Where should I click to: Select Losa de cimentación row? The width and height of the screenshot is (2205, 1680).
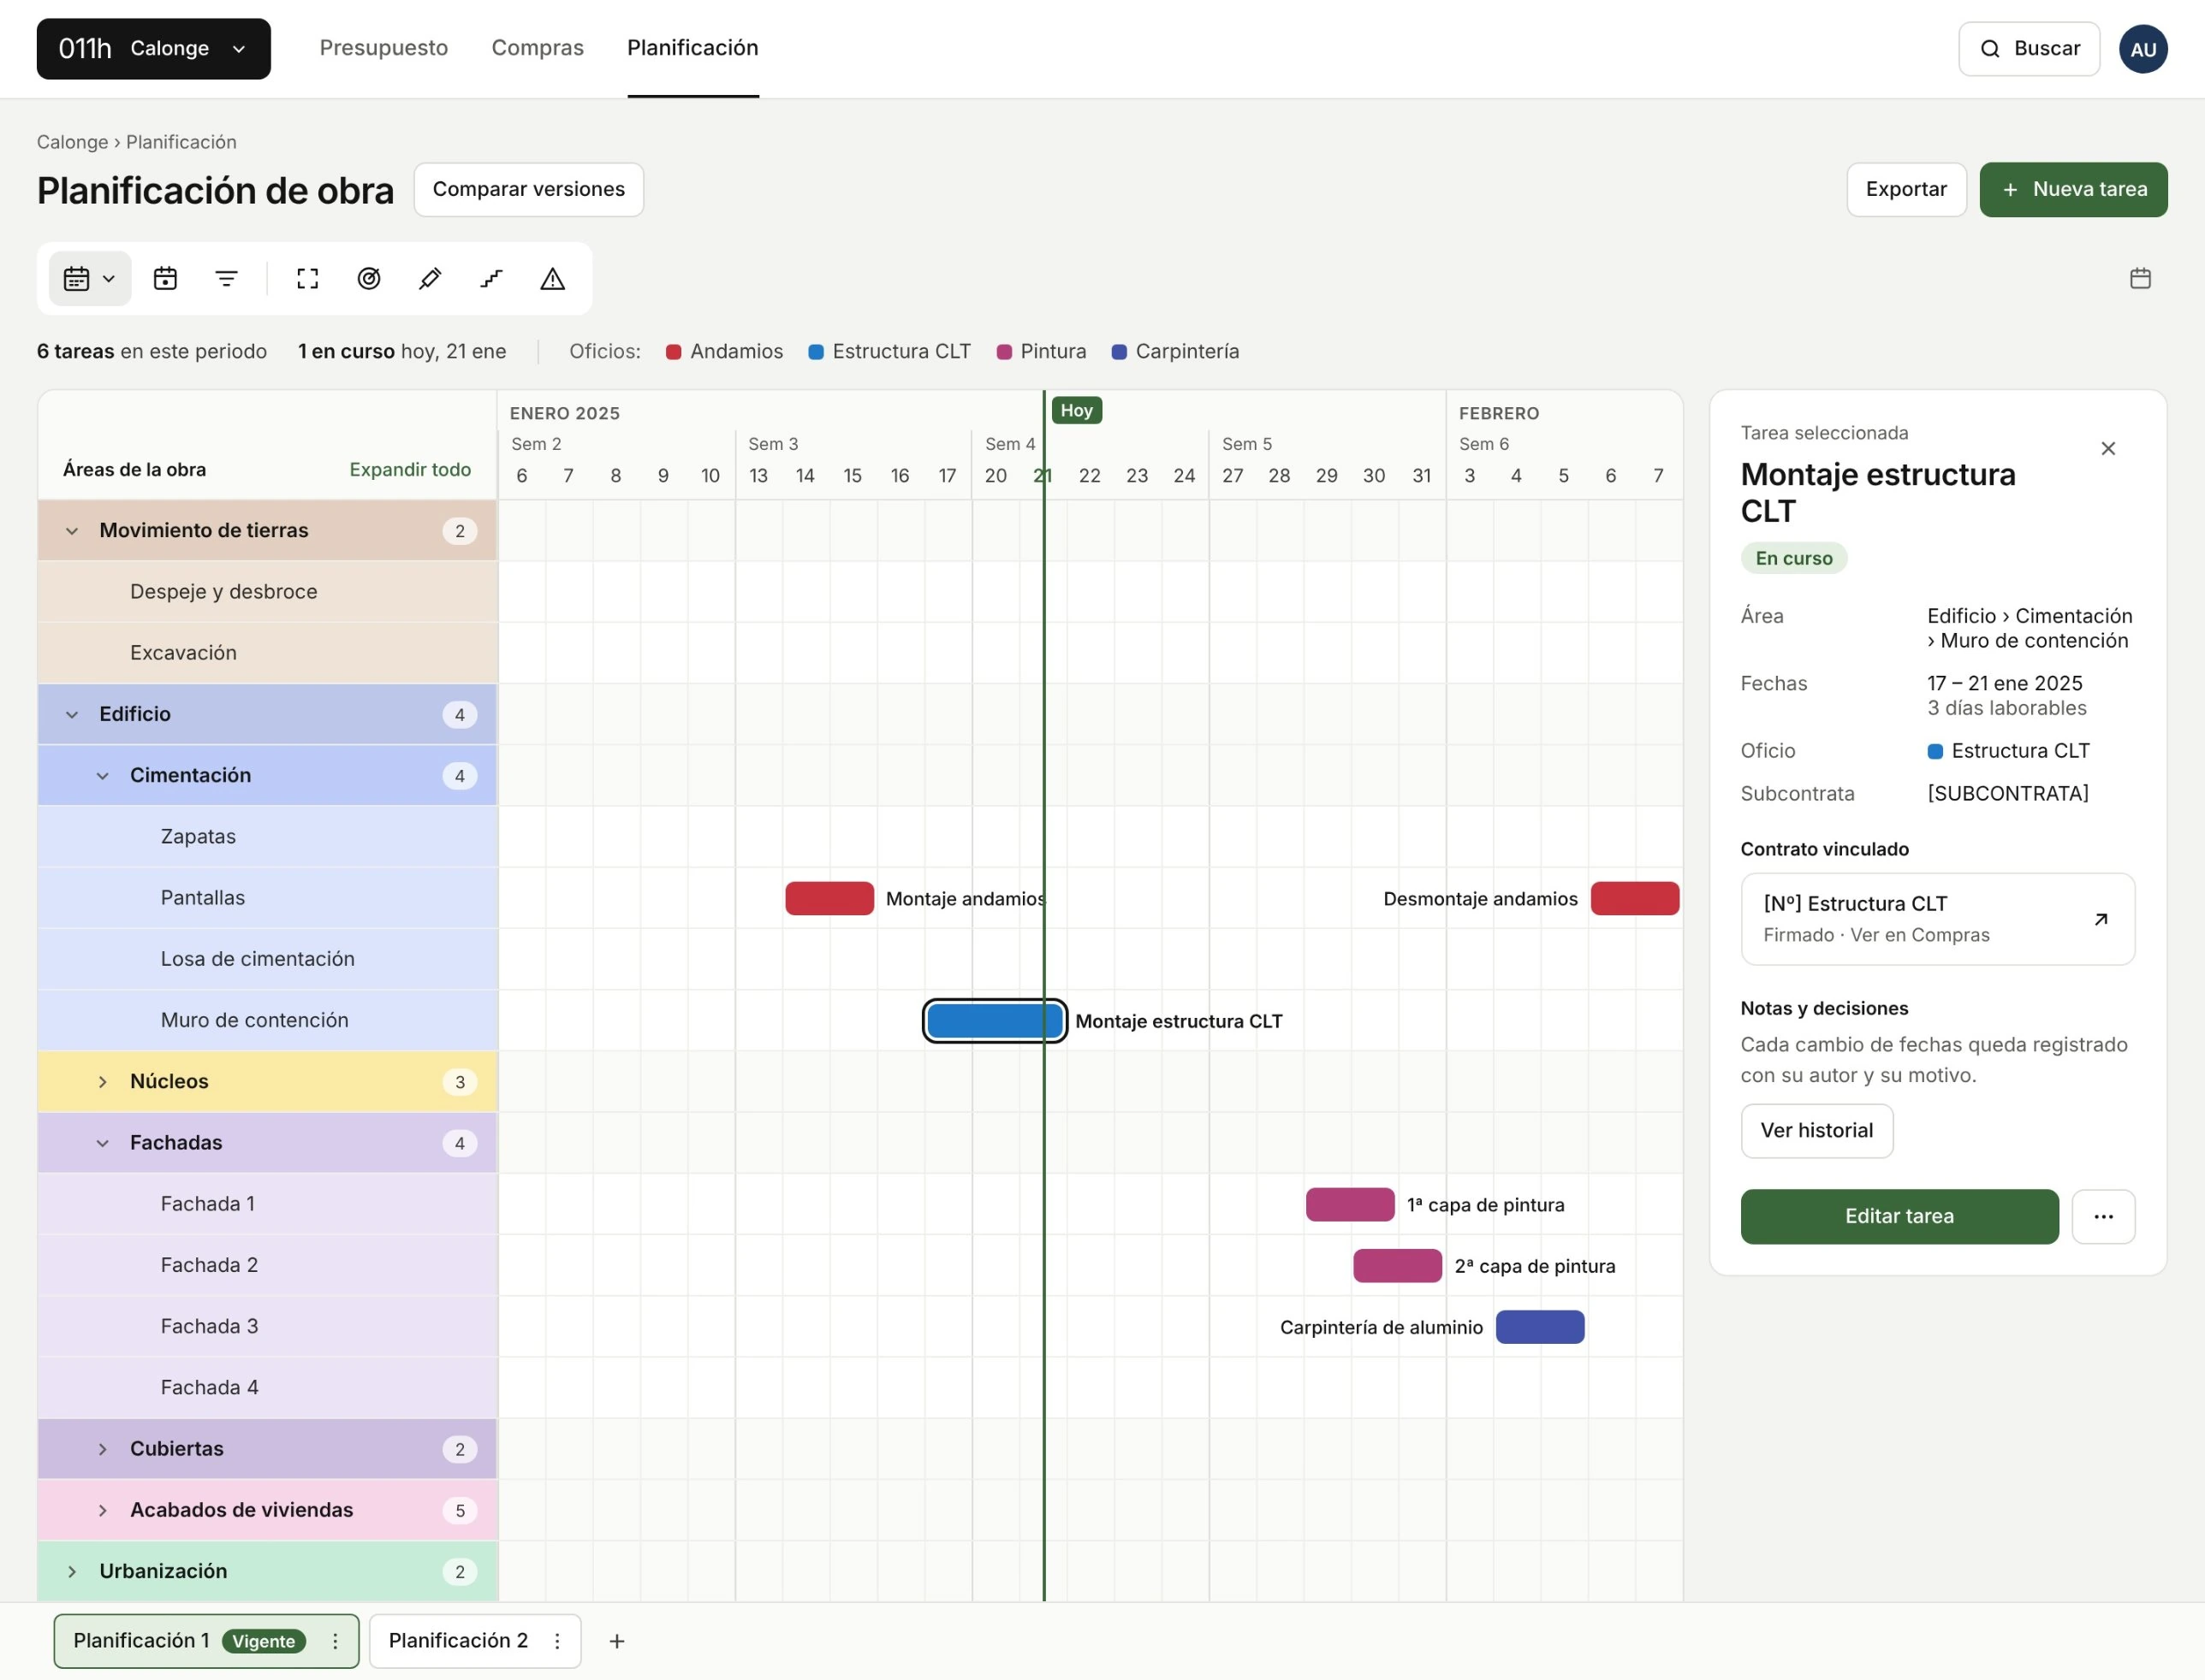267,959
